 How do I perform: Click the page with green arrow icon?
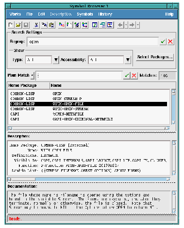(69, 25)
